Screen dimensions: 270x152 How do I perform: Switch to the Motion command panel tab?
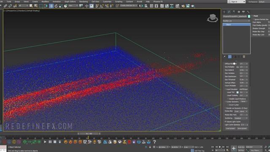click(239, 12)
